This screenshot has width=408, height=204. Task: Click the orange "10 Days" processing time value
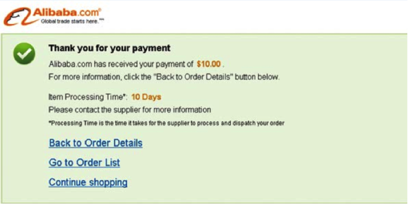tap(146, 97)
